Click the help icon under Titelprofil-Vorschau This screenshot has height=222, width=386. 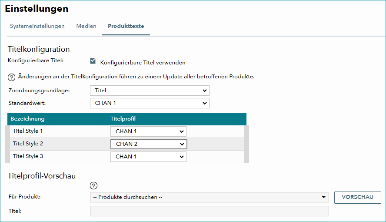point(93,185)
